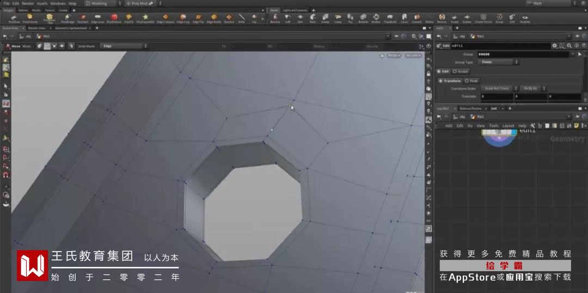Image resolution: width=588 pixels, height=293 pixels.
Task: Select the Shatter shelf tool
Action: pos(376,19)
